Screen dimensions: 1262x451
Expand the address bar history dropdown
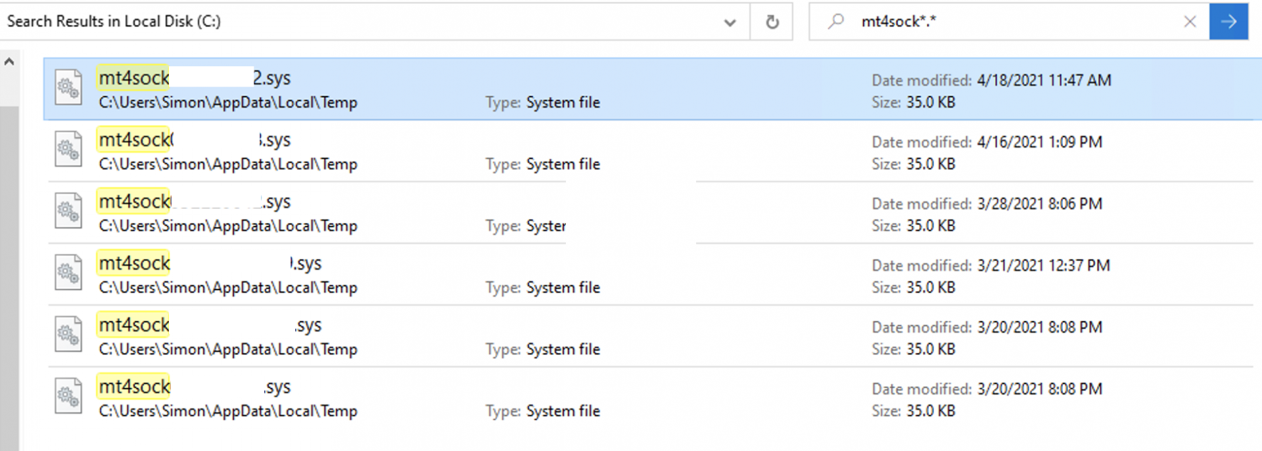(730, 22)
